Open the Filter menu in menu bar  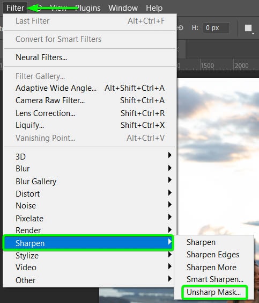click(x=15, y=8)
